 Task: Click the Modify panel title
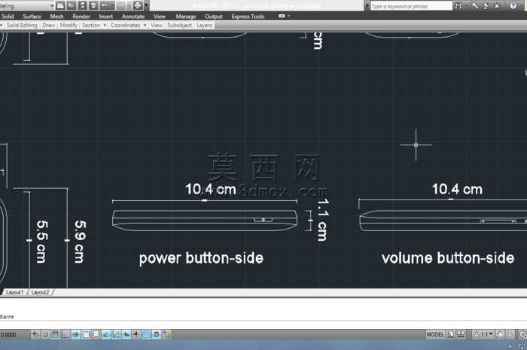[69, 25]
